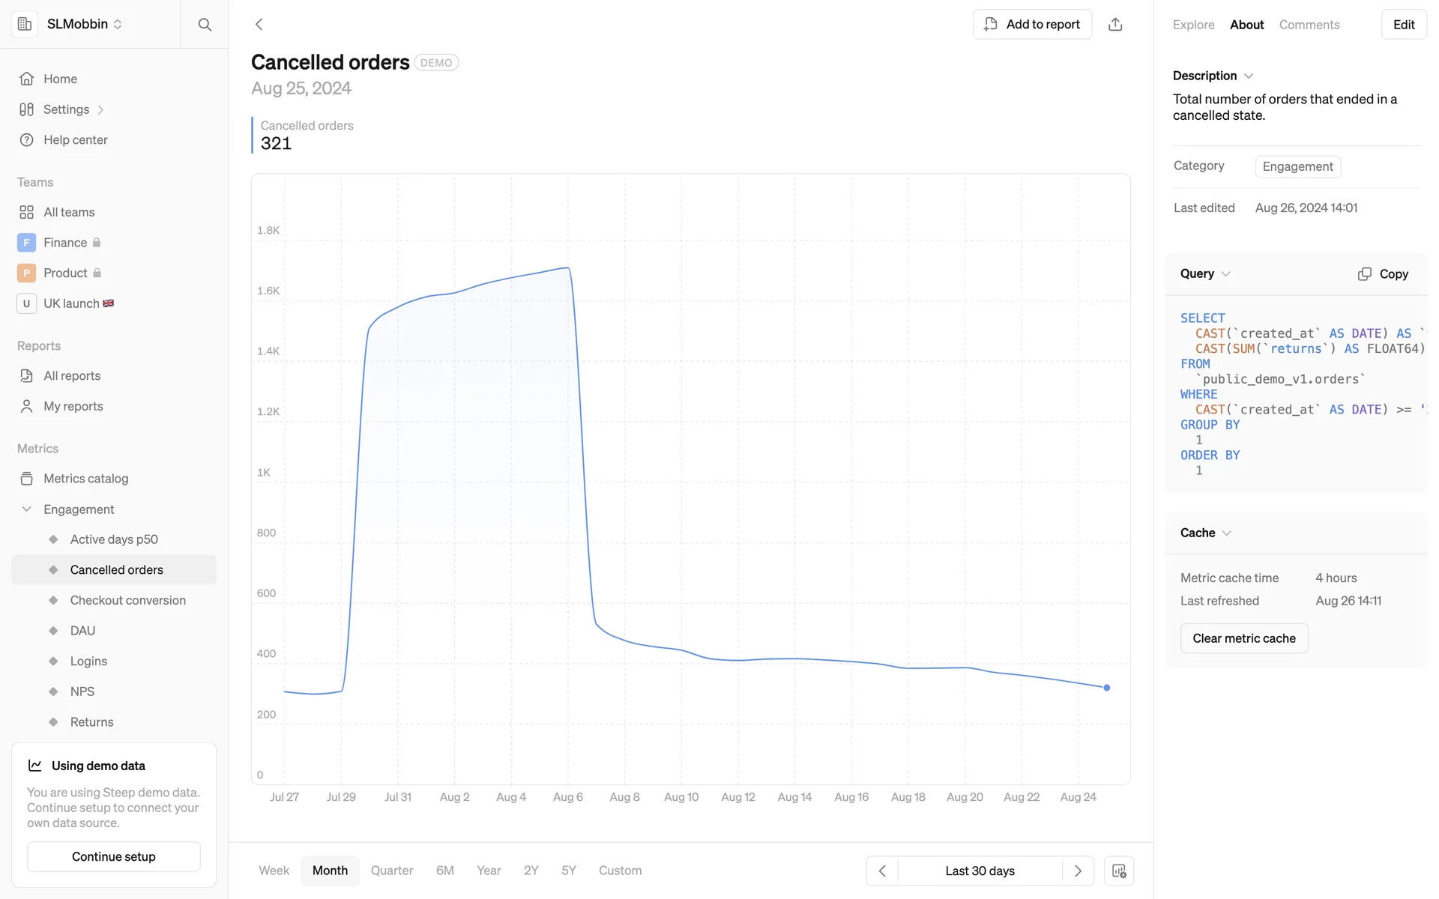The image size is (1439, 899).
Task: Click the search magnifier icon
Action: tap(205, 25)
